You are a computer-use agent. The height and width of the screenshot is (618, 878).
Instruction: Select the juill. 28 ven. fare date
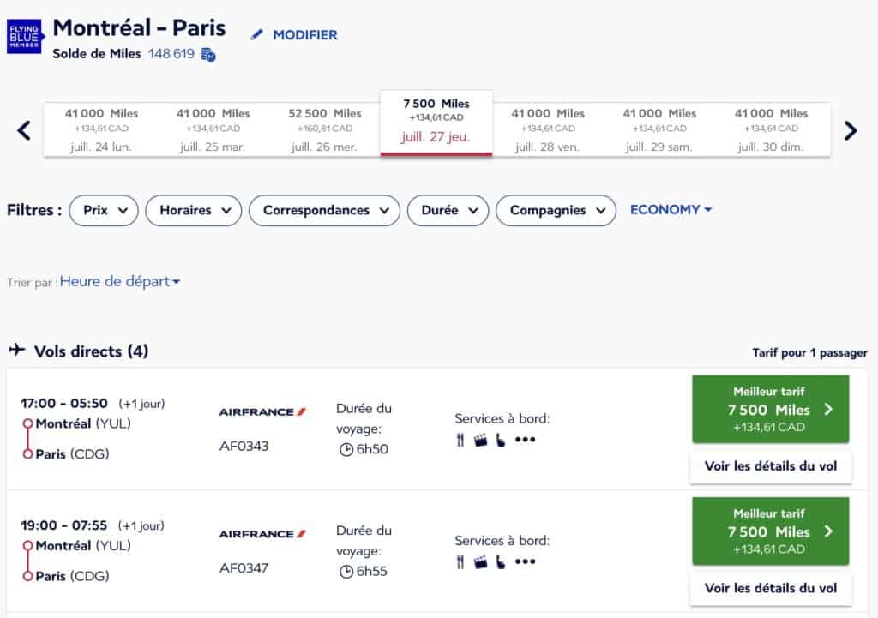point(548,127)
